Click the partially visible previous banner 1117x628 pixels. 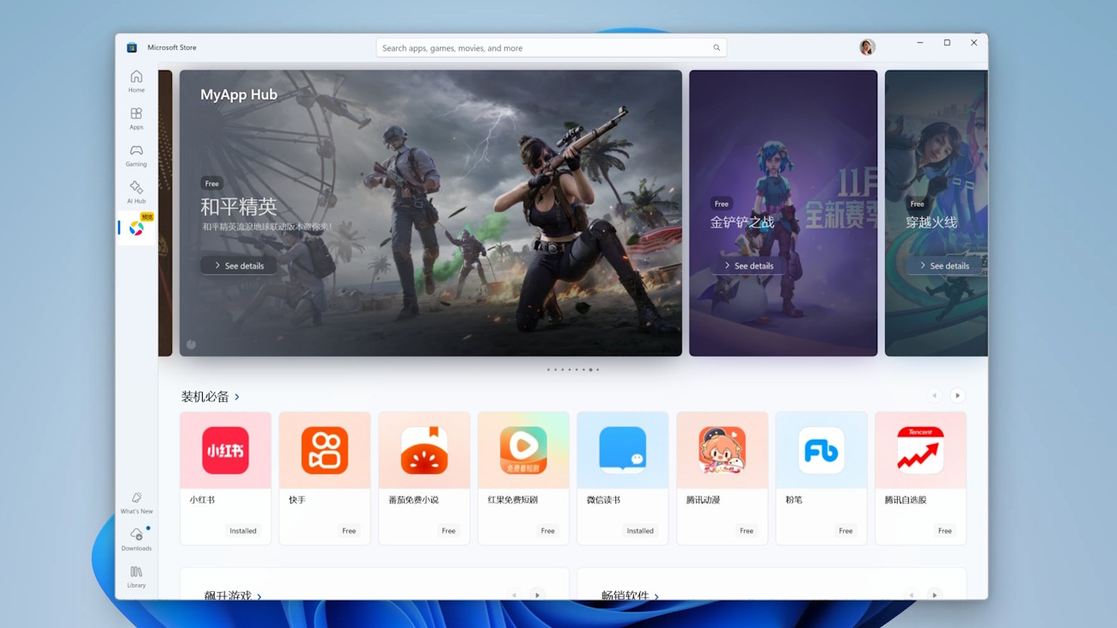[165, 213]
